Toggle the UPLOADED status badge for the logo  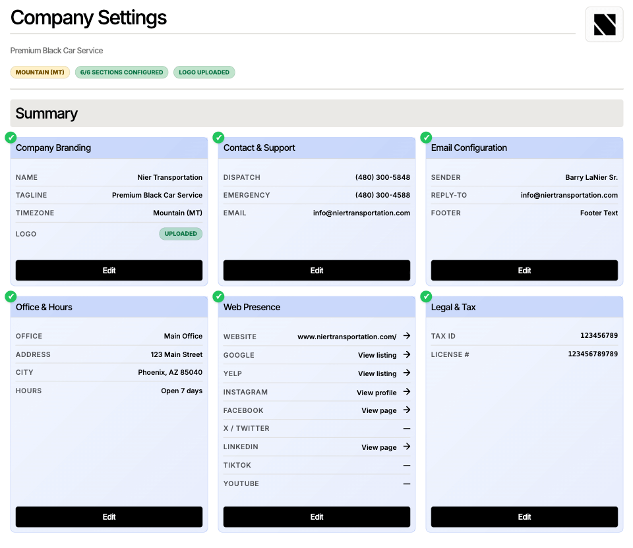[181, 233]
